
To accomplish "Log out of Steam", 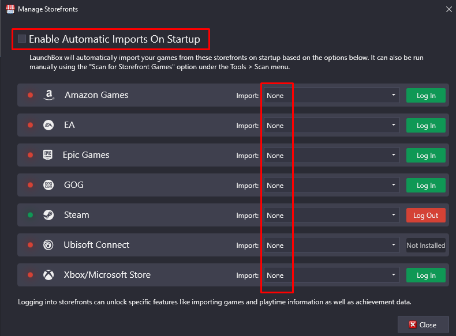I will pyautogui.click(x=426, y=215).
